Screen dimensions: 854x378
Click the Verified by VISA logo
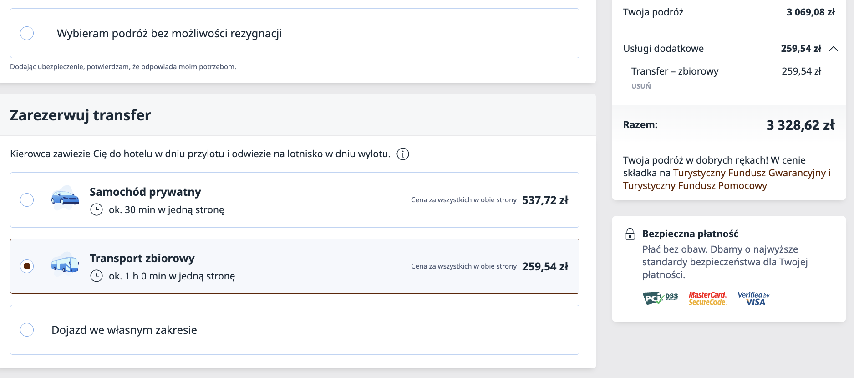pyautogui.click(x=753, y=298)
